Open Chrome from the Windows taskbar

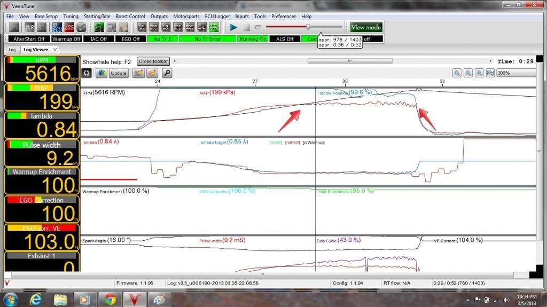(x=110, y=299)
